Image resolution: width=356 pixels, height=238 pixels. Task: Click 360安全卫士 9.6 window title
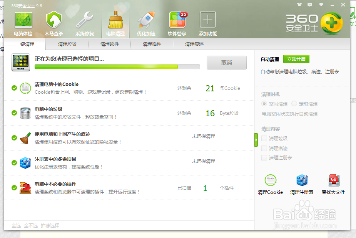point(27,6)
